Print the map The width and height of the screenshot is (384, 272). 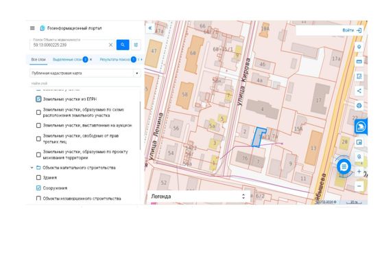tap(359, 106)
